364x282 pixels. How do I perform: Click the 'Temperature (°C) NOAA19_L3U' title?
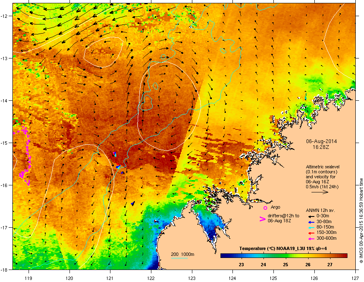(x=272, y=249)
